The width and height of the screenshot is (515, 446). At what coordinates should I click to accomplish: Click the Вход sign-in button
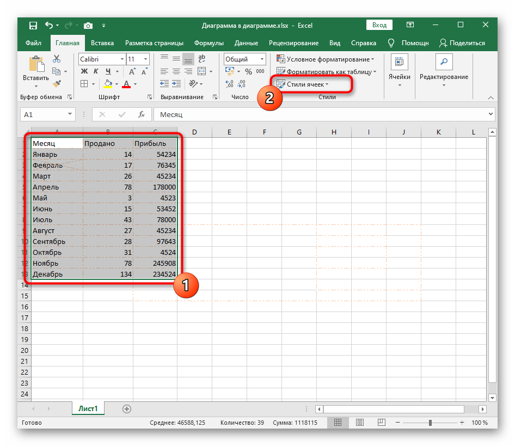pos(379,25)
